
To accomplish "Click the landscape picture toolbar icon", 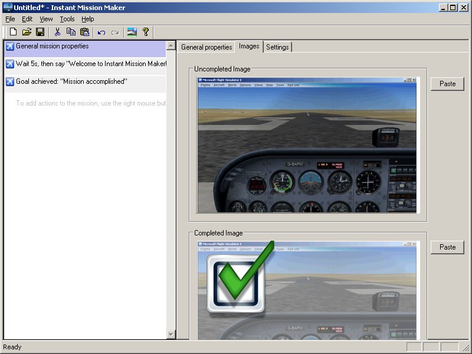I will (132, 32).
